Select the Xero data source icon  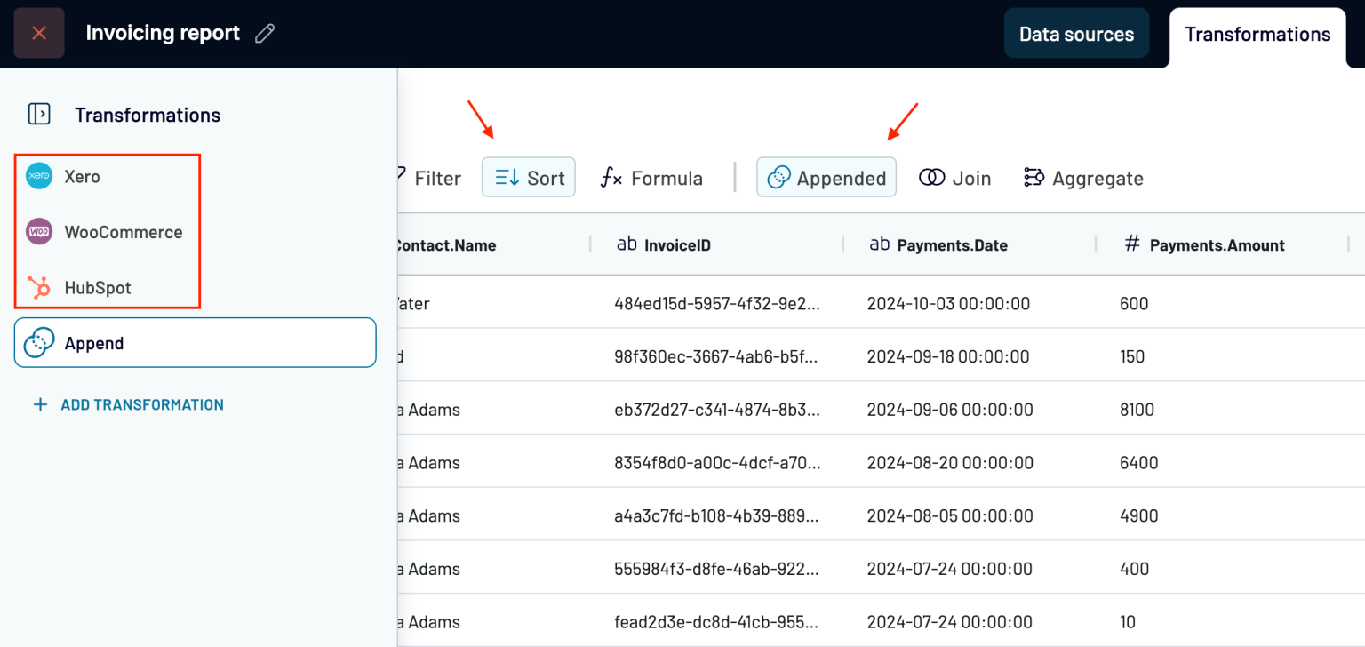pos(38,176)
